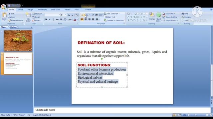Open Change Case menu
This screenshot has height=119, width=213.
click(x=70, y=20)
